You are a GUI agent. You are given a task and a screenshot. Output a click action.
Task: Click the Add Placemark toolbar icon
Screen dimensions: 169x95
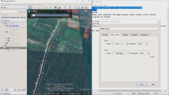(x=35, y=7)
